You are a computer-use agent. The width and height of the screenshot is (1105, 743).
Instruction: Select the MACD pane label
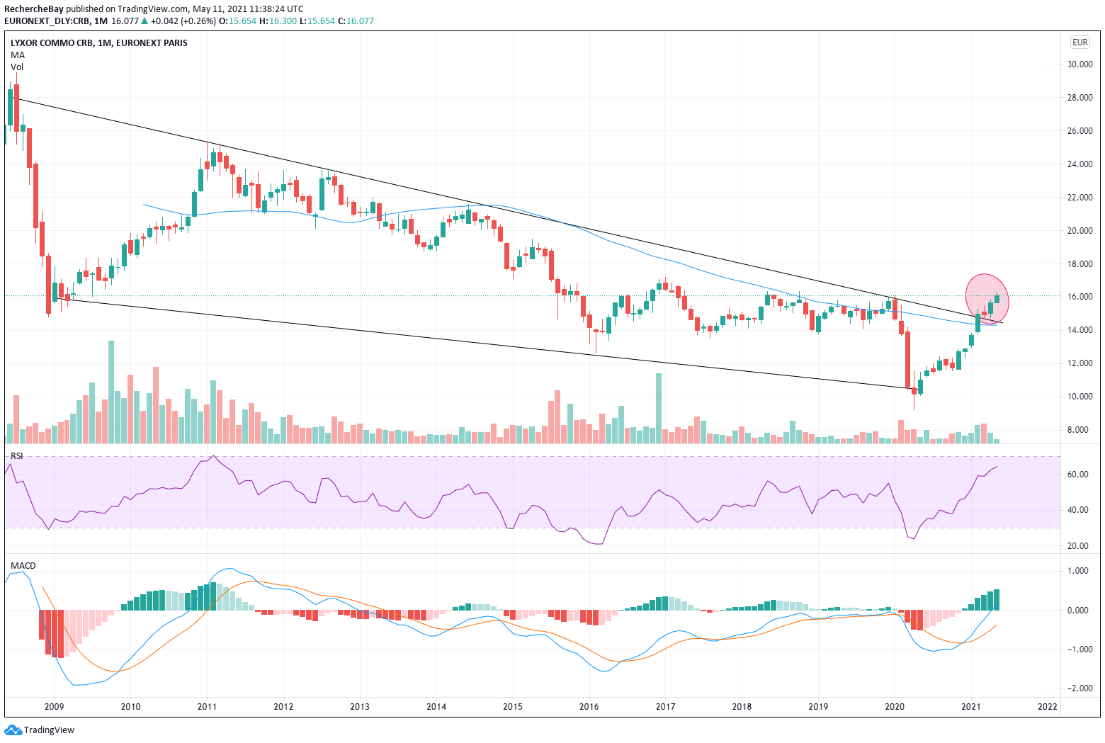(23, 566)
